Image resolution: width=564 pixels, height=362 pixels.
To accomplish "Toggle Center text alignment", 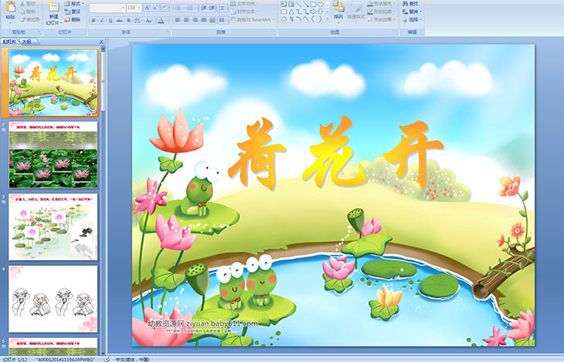I will coord(186,20).
